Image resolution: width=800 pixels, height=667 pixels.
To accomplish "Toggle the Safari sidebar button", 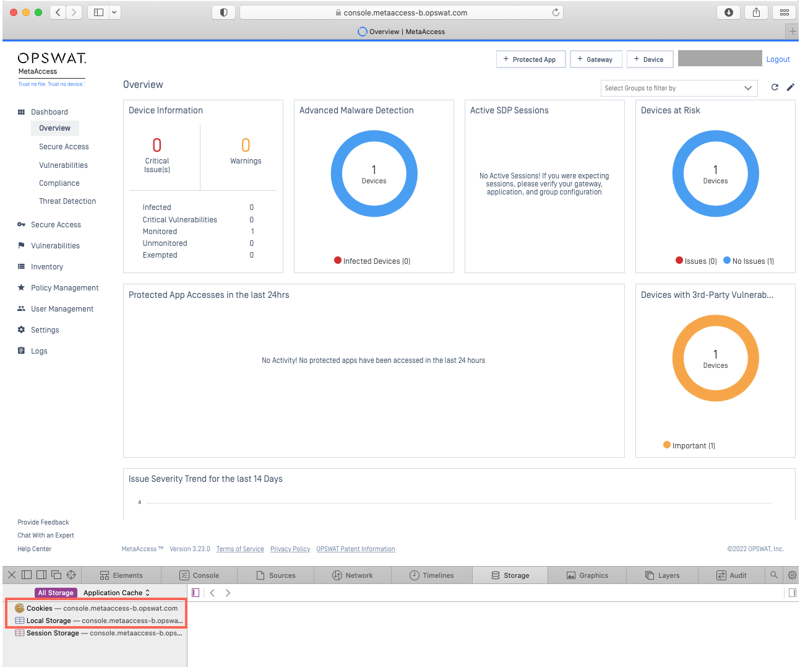I will 98,12.
